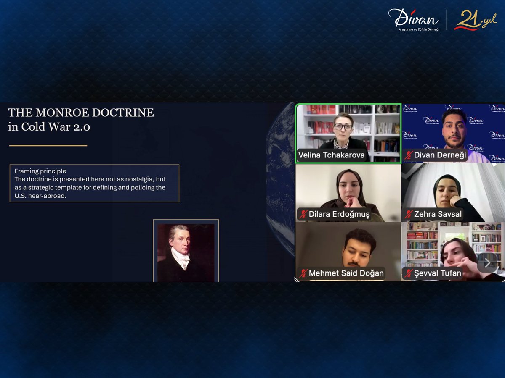Click the "THE MONROE DOCTRINE" slide title
This screenshot has height=378, width=505.
pyautogui.click(x=81, y=113)
